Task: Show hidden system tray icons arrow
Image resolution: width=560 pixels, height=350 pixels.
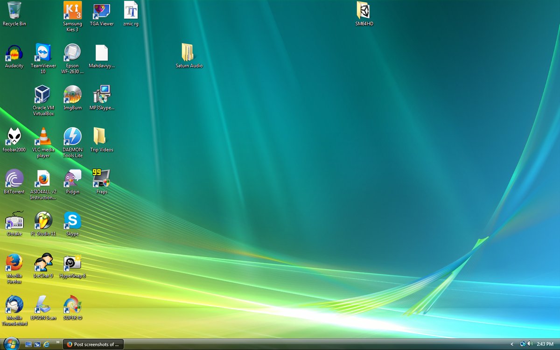Action: (x=512, y=344)
